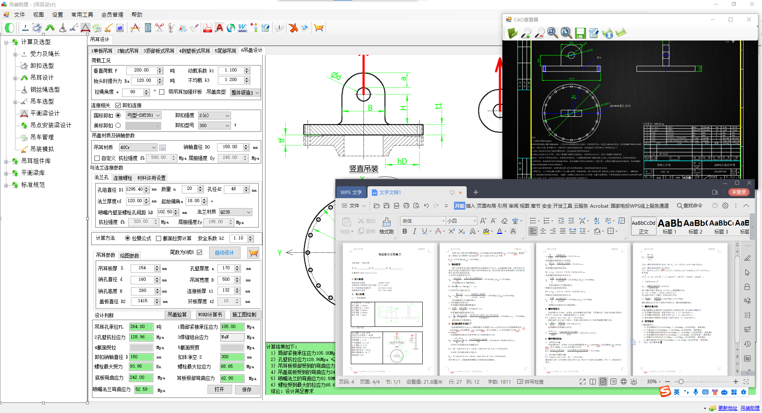Toggle 带吊耳加强环板 checkbox

tap(162, 92)
